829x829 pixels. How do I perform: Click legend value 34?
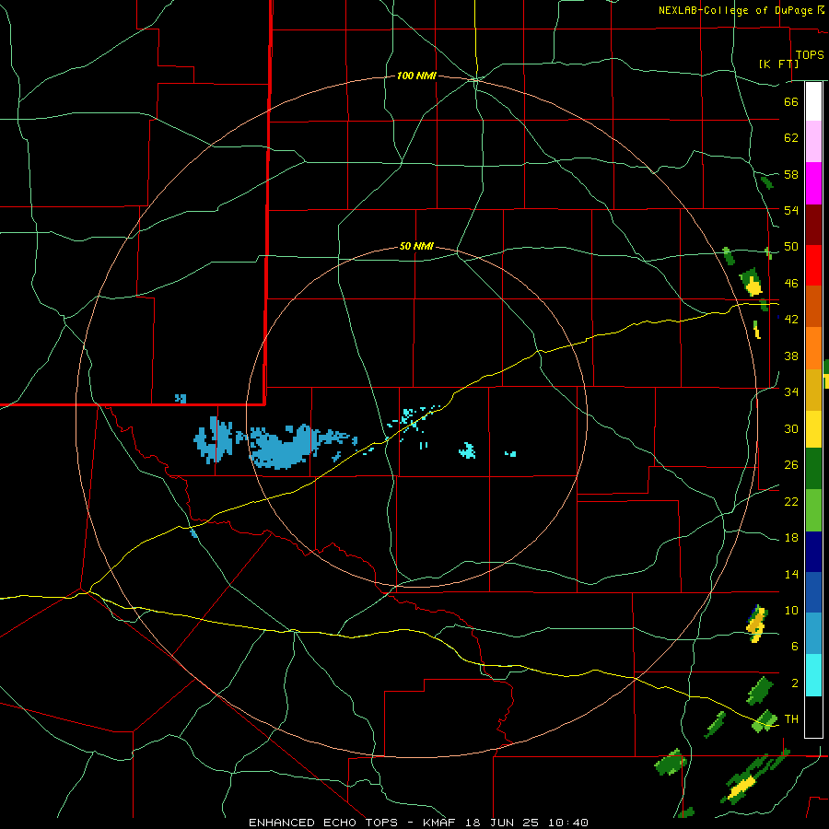coord(791,392)
